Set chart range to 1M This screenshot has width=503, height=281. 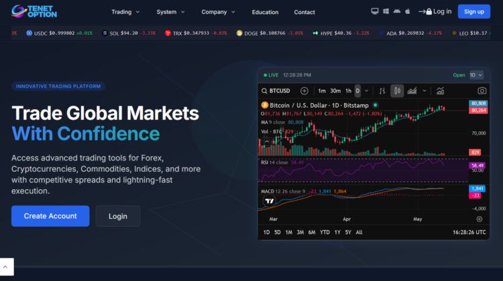tap(288, 232)
